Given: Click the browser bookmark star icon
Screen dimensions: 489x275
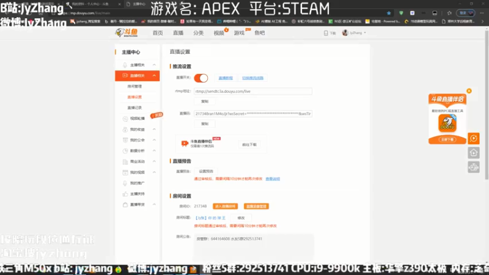Looking at the screenshot, I should [389, 13].
